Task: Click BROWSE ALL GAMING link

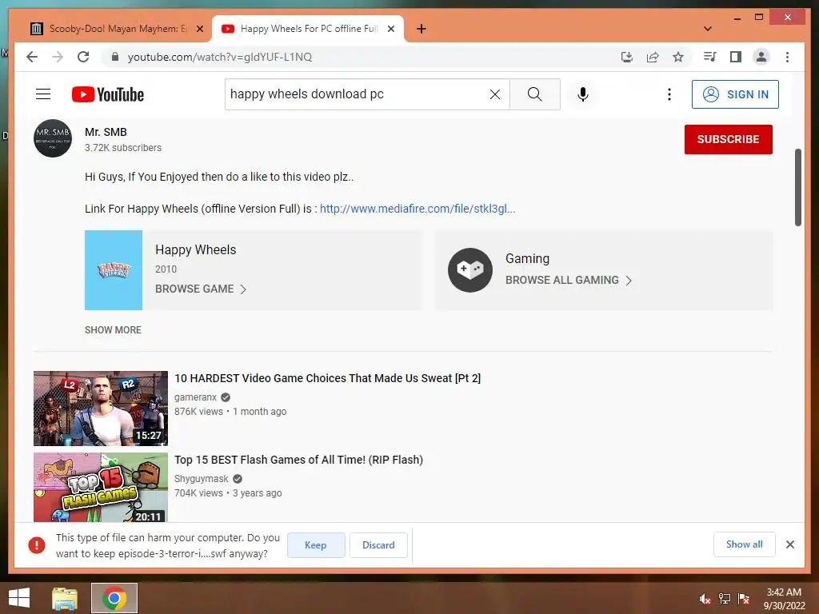Action: pos(569,280)
